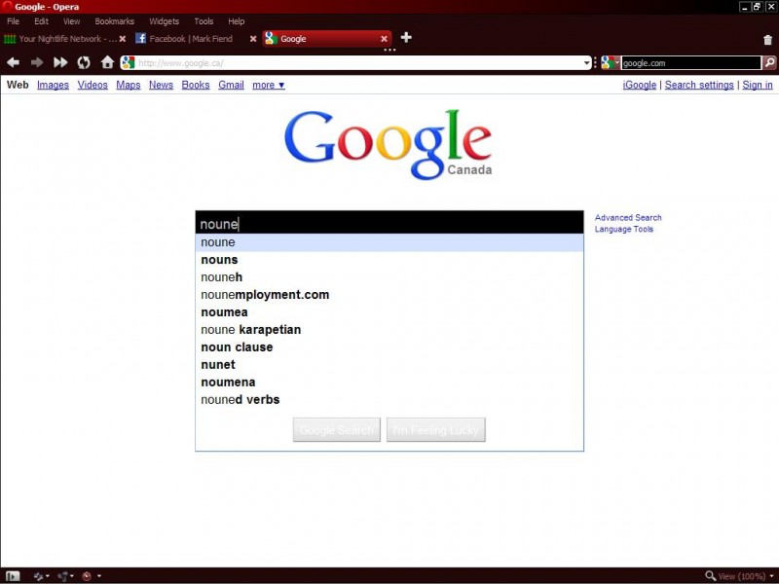This screenshot has height=584, width=779.
Task: Select the 'noun clause' suggestion
Action: [389, 347]
